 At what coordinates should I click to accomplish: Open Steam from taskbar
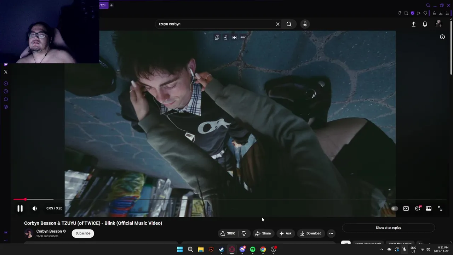click(x=222, y=249)
